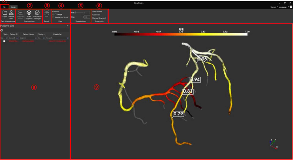The image size is (293, 160).
Task: Open the help question mark icon
Action: coord(290,7)
